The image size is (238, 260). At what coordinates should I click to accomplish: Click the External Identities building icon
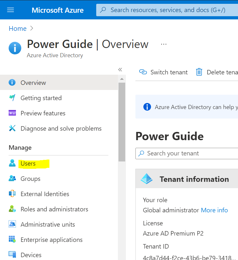(x=12, y=194)
